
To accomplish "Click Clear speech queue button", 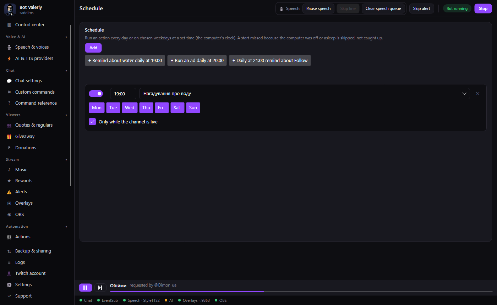I will pyautogui.click(x=383, y=9).
